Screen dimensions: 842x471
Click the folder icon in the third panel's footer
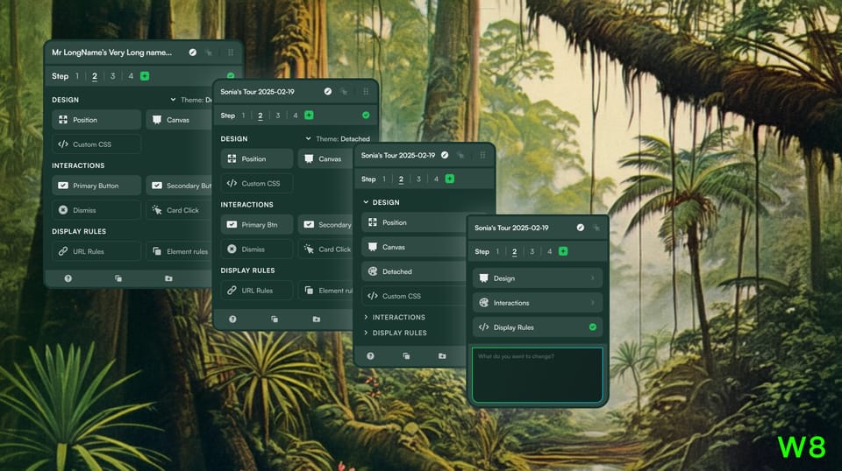(442, 355)
